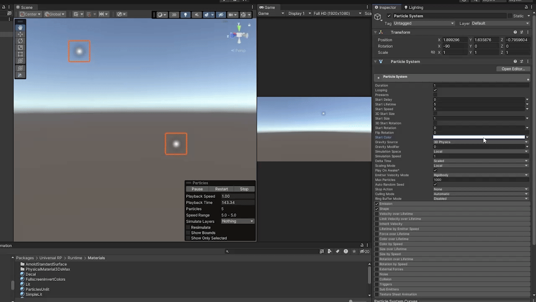The width and height of the screenshot is (536, 302).
Task: Open the Gravity Source dropdown
Action: (480, 142)
